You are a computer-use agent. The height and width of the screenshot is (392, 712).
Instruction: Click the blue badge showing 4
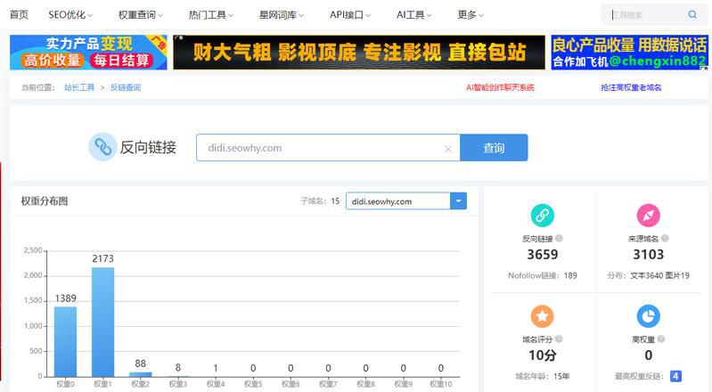pos(675,376)
